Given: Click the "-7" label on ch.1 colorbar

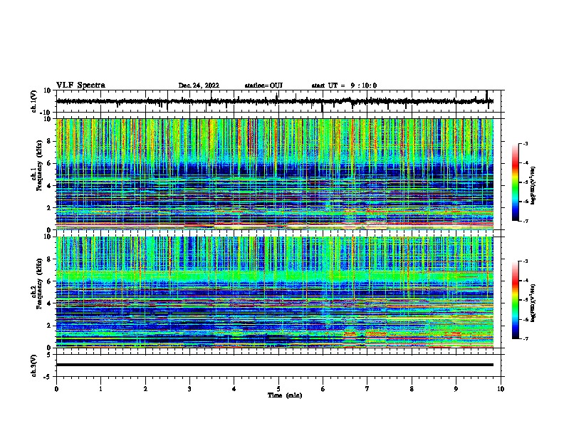Looking at the screenshot, I should 525,221.
